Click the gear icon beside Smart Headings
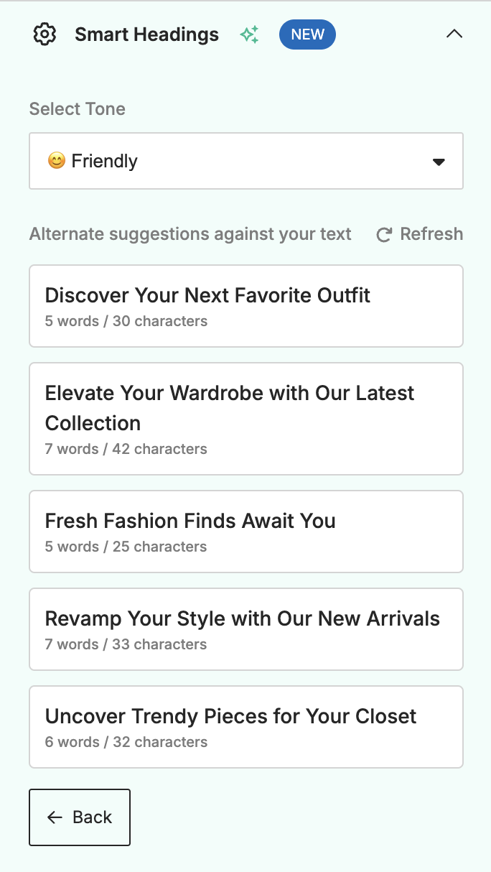Screen dimensions: 491x872 pos(45,34)
